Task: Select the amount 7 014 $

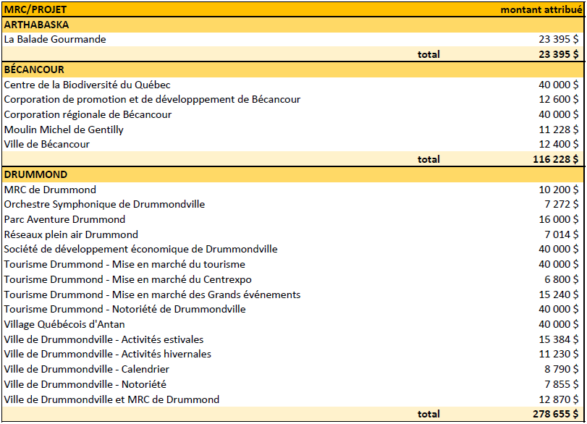Action: pos(561,234)
